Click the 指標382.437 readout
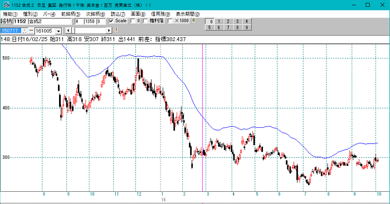390x204 pixels. coord(170,39)
